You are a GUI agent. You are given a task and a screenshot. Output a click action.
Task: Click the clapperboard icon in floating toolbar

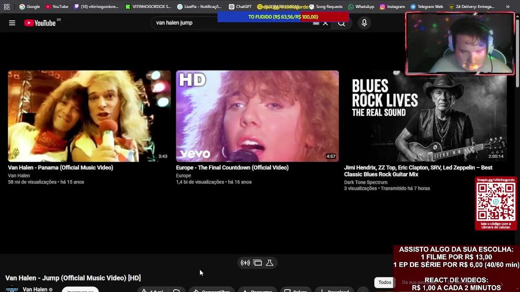click(258, 263)
